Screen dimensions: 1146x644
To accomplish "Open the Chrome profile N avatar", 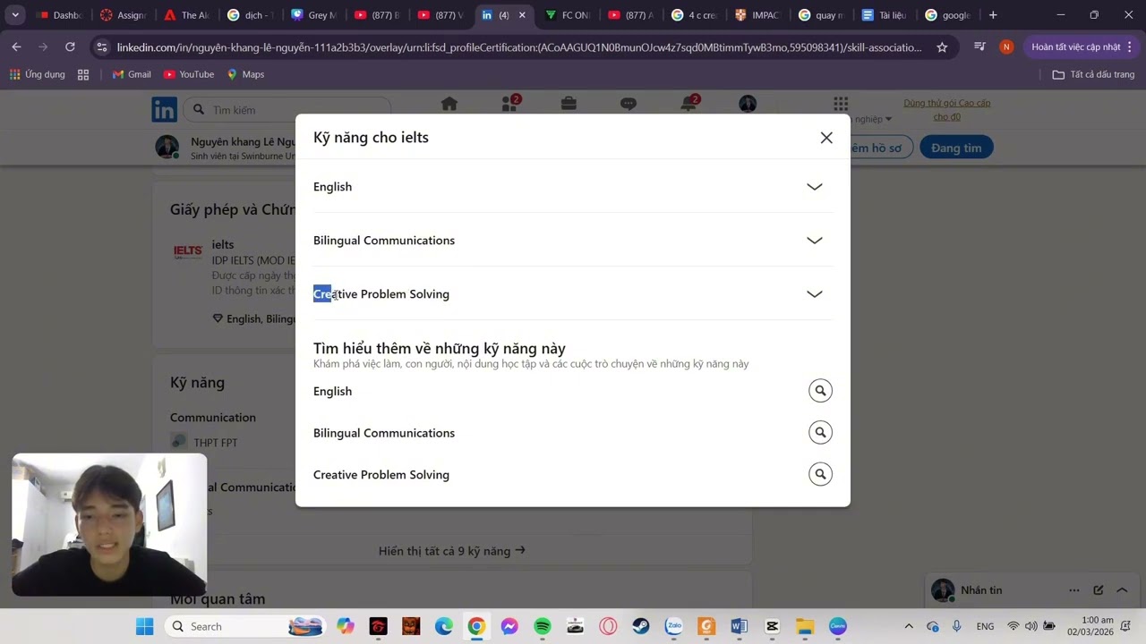I will (x=1006, y=47).
